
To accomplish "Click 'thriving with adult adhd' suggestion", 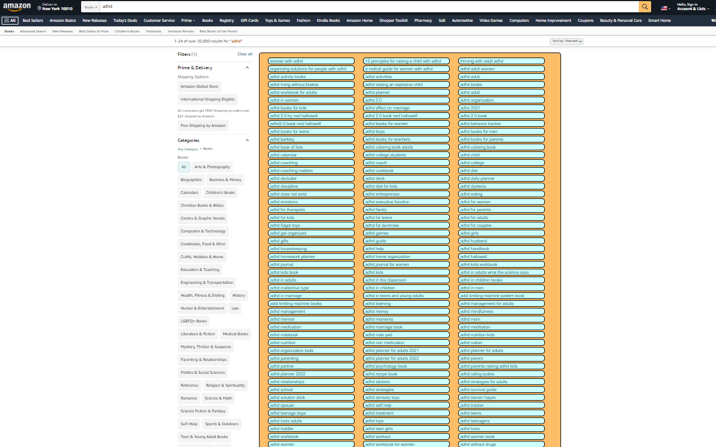I will pos(501,61).
